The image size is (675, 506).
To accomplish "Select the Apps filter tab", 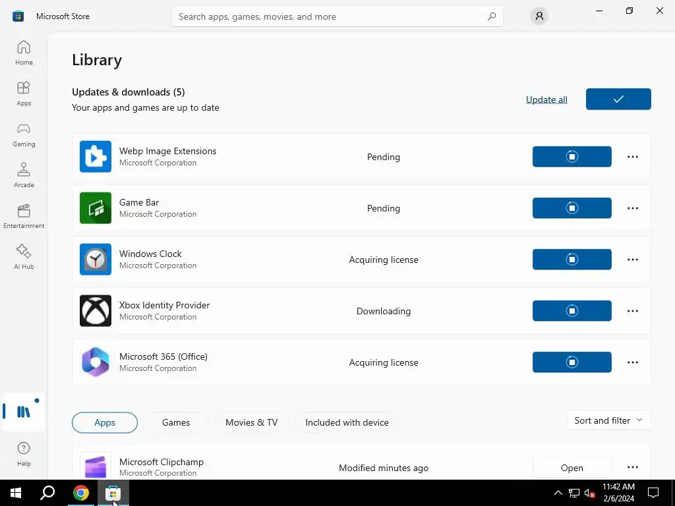I will pyautogui.click(x=105, y=422).
